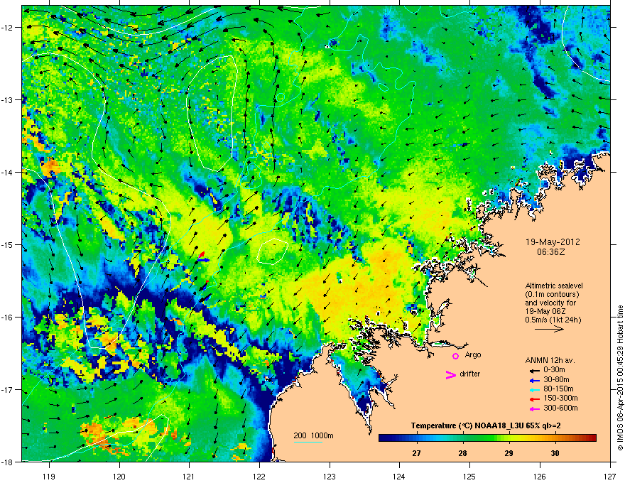Click longitude label 120 on bottom axis
The image size is (625, 483).
pyautogui.click(x=119, y=476)
